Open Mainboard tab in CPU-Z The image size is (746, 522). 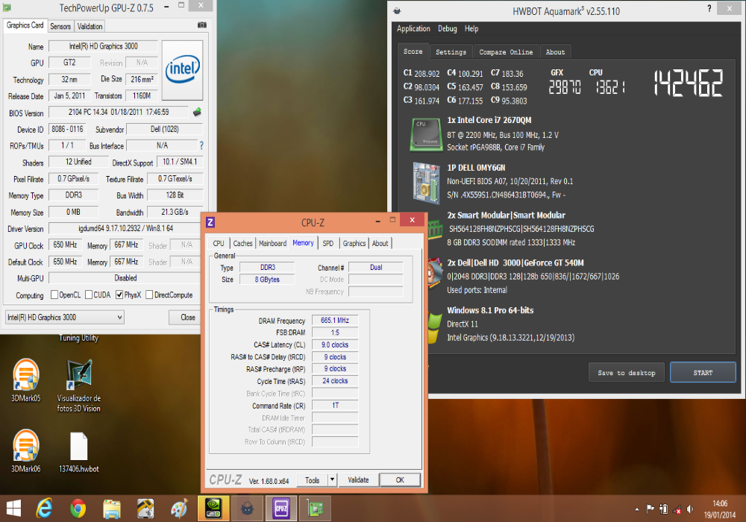[x=272, y=243]
